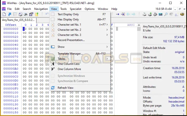Switch to the AnyTrans_for_iOS file tab
187x116 pixels.
(18, 20)
